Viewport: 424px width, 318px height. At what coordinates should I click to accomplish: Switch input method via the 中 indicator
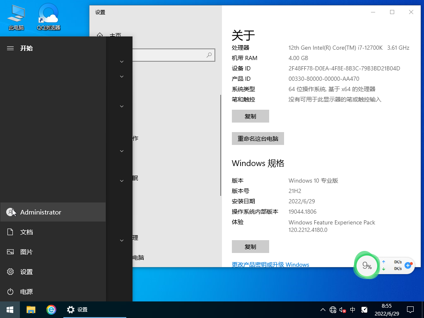[x=352, y=309]
